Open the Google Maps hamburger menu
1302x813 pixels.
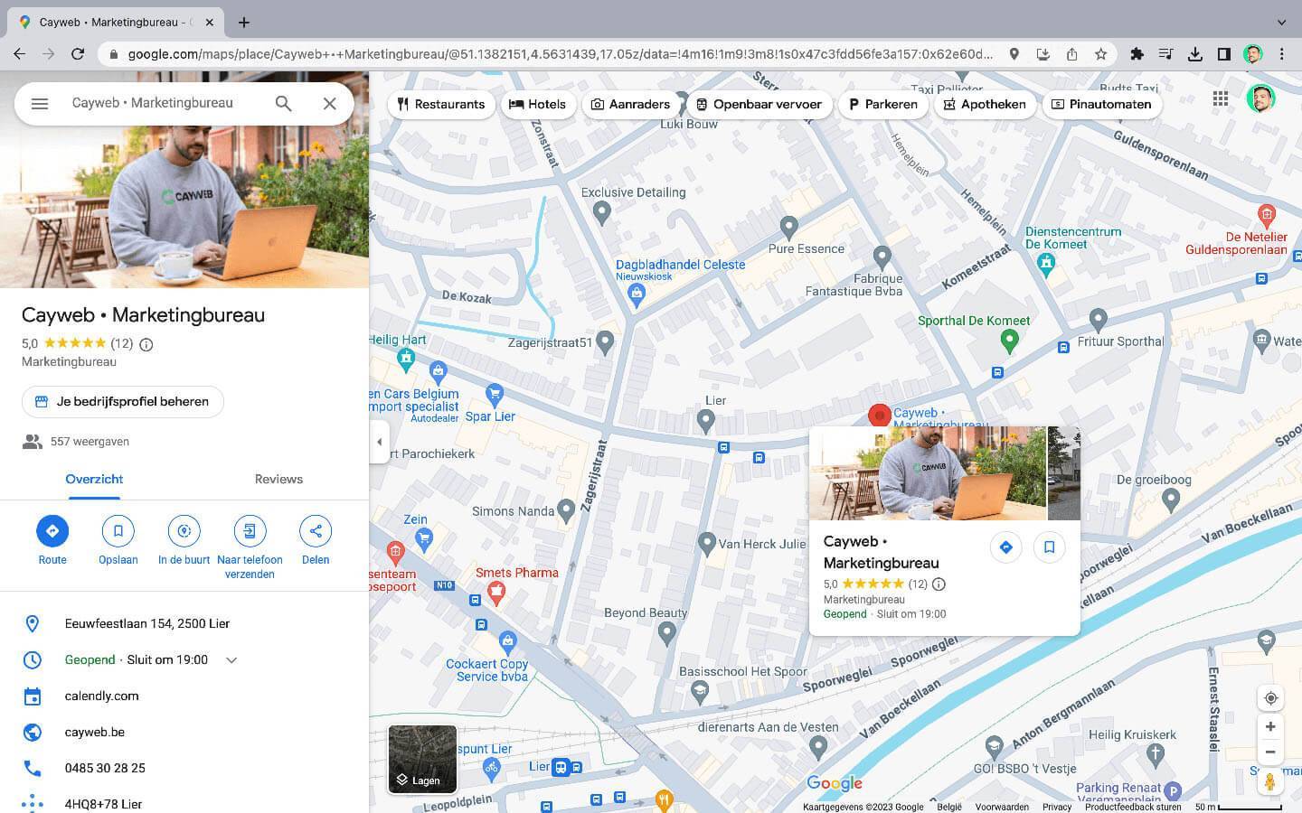[x=39, y=103]
